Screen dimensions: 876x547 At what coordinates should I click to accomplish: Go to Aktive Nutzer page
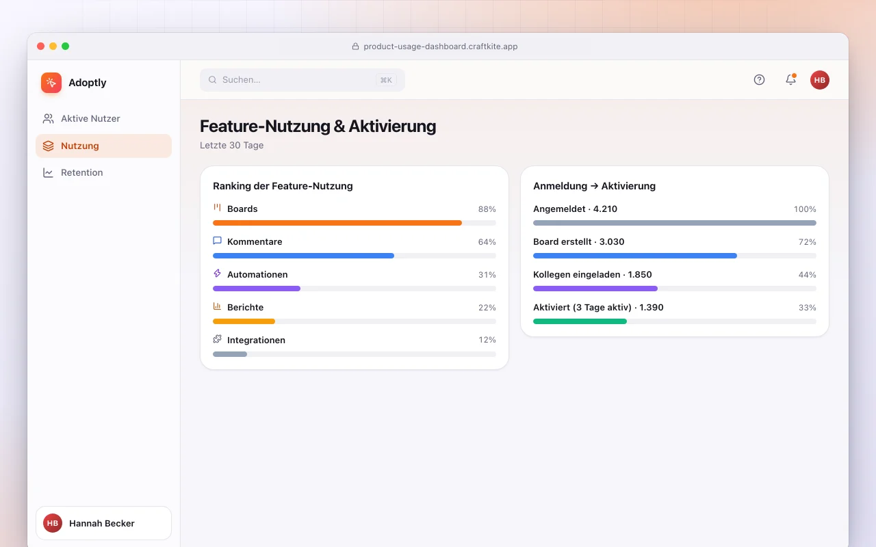[x=103, y=118]
